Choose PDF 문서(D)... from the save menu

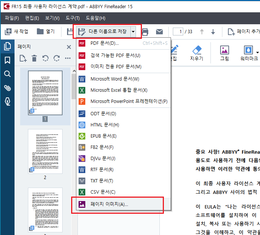tap(124, 43)
